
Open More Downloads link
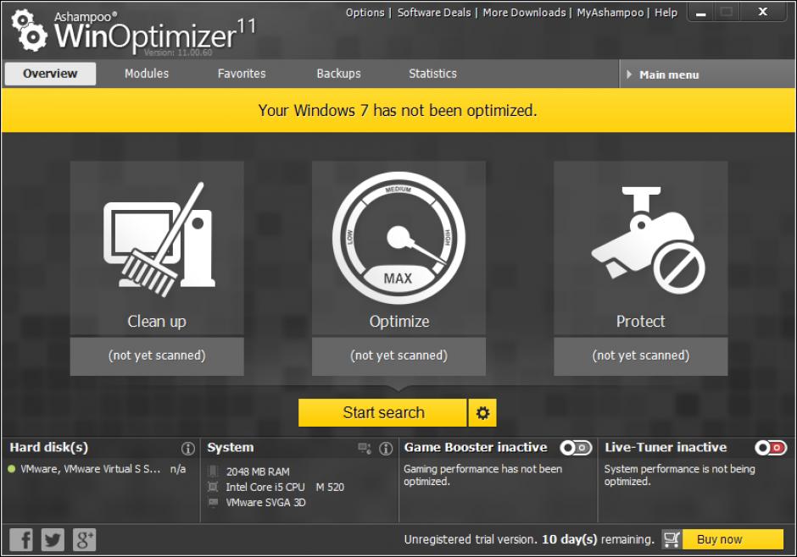pos(524,13)
